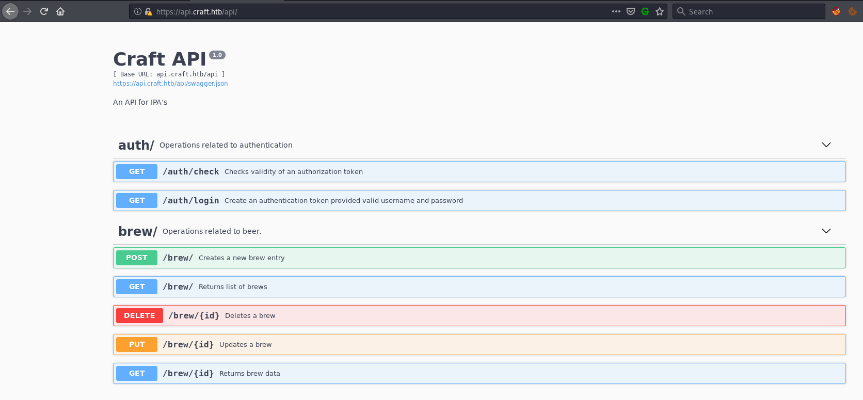Click 'Updates a brew' description
The width and height of the screenshot is (863, 400).
tap(246, 344)
